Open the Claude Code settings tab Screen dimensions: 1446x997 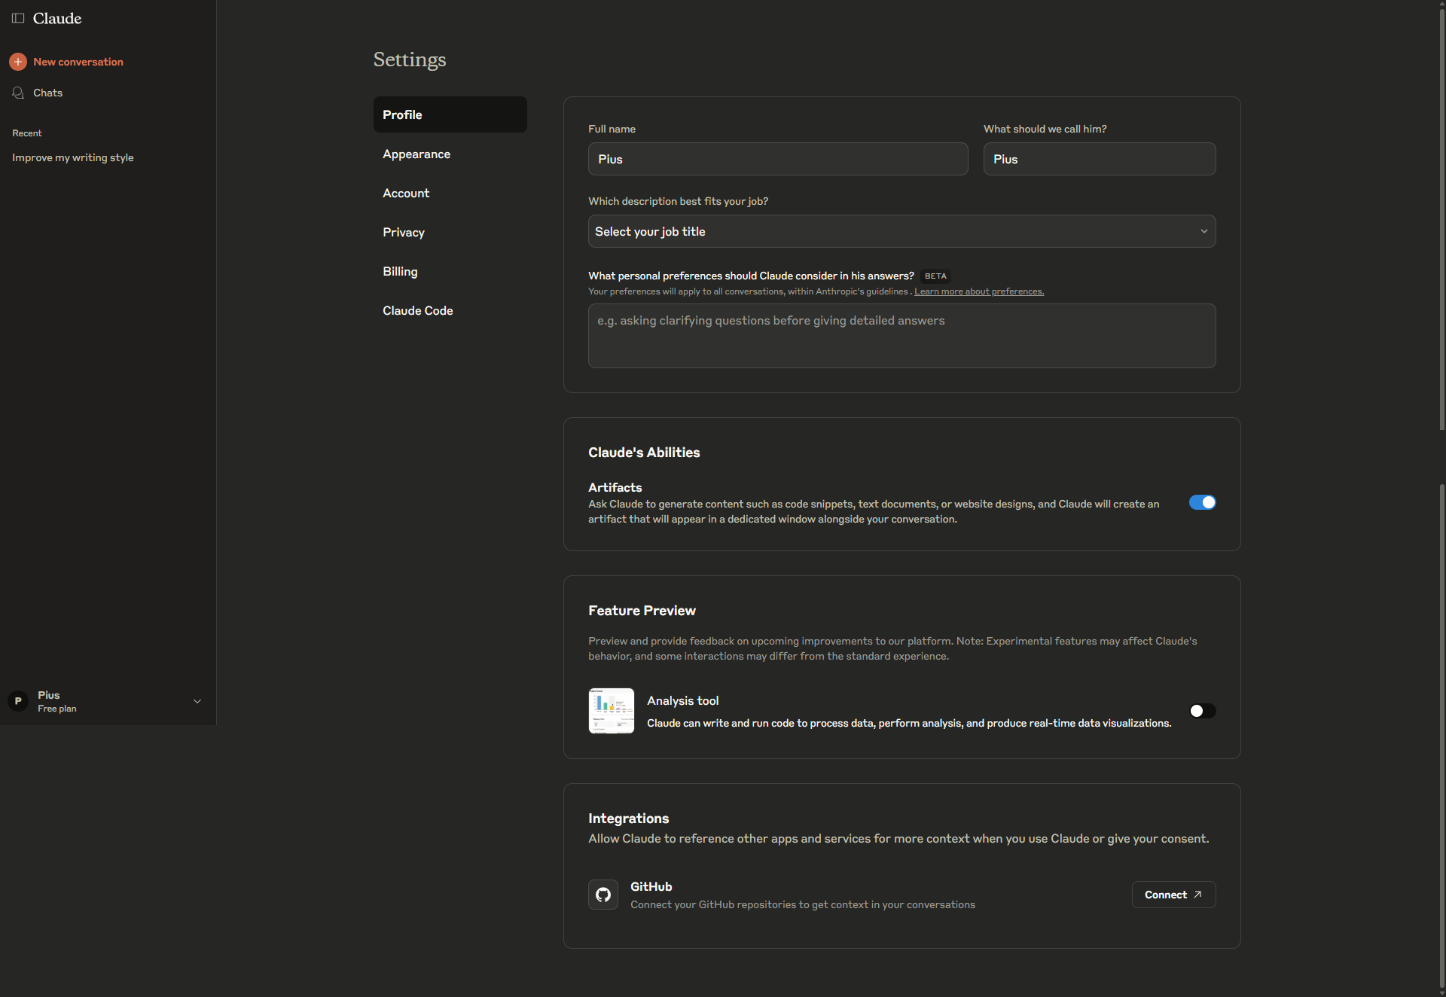tap(450, 310)
